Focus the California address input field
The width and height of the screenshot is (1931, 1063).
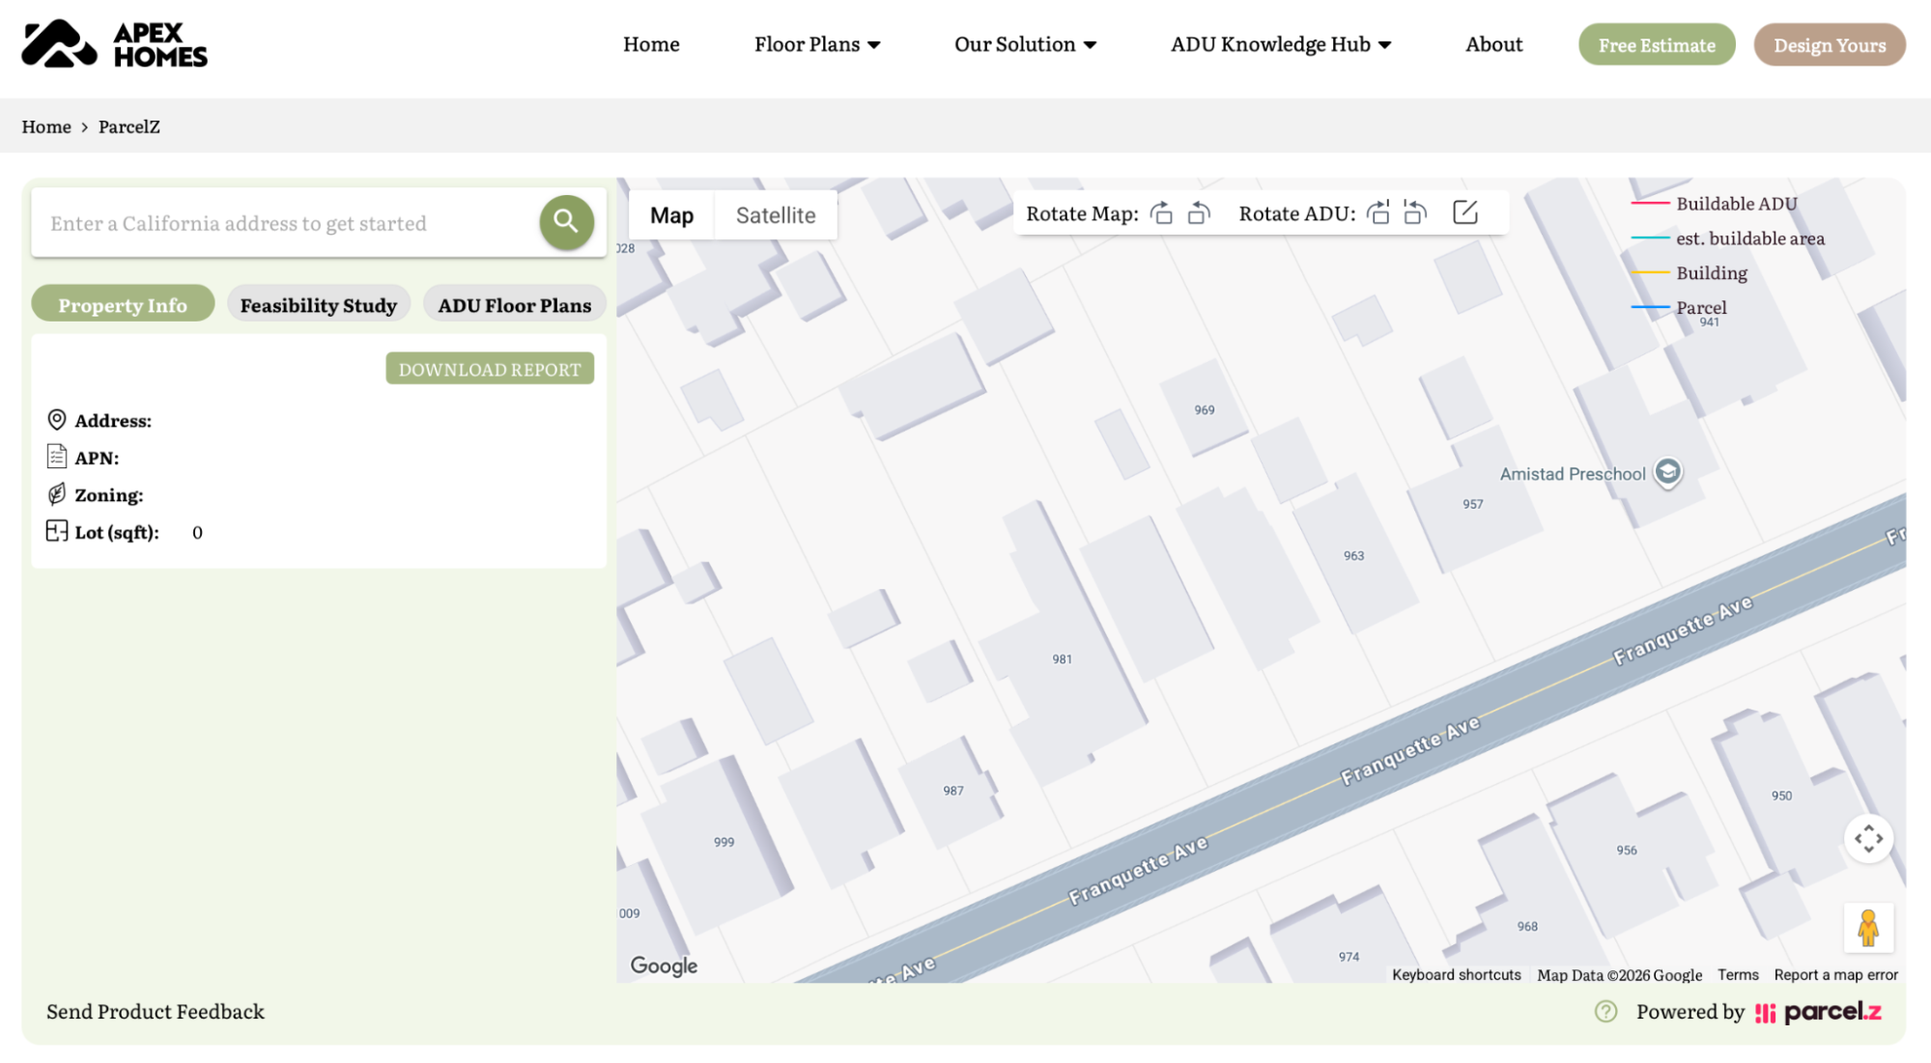coord(286,223)
